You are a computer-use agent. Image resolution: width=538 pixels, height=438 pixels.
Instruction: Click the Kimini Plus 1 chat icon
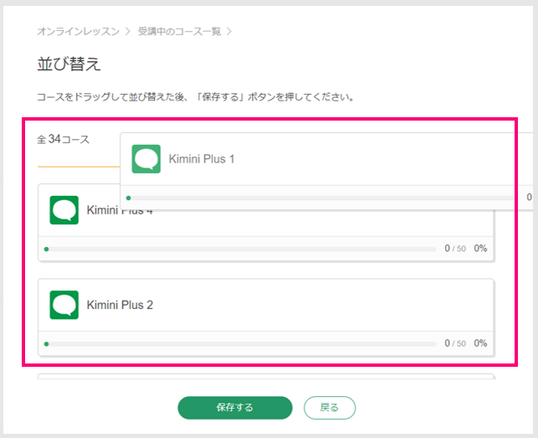pyautogui.click(x=146, y=159)
